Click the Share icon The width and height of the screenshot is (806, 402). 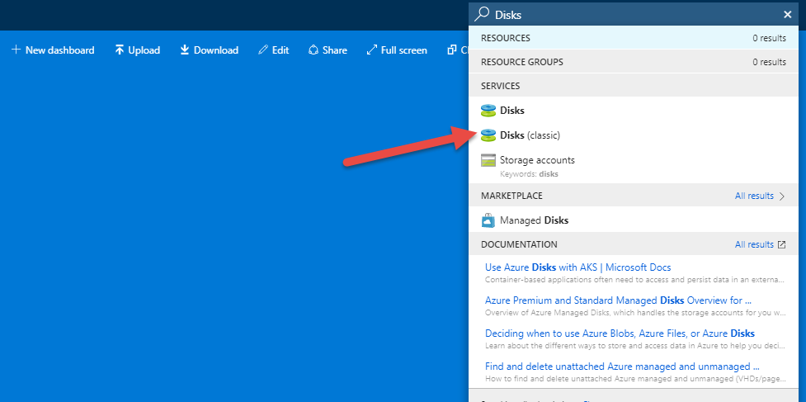[313, 50]
